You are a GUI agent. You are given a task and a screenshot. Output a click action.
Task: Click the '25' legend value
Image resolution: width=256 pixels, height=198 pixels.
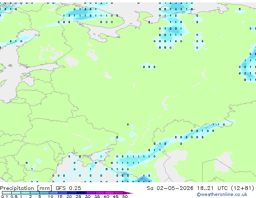[x=78, y=196]
